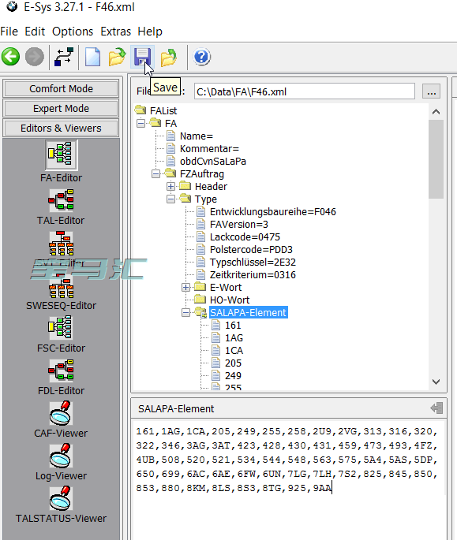Screen dimensions: 457x540
Task: Collapse the SALAPA-Element node
Action: (186, 313)
